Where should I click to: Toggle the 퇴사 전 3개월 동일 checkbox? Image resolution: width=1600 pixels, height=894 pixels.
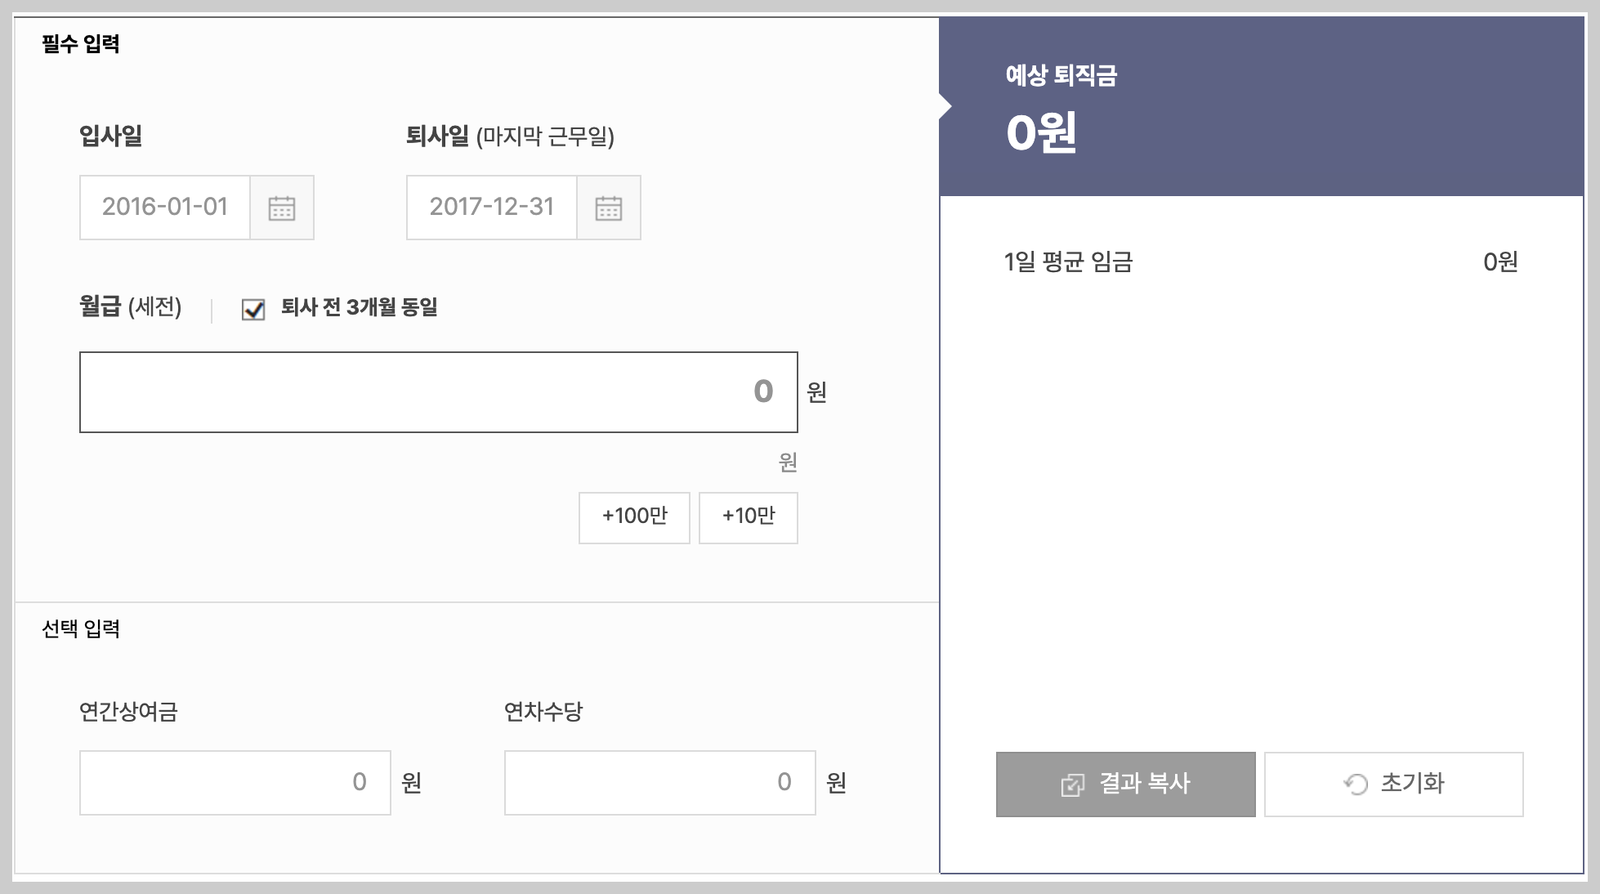tap(253, 310)
